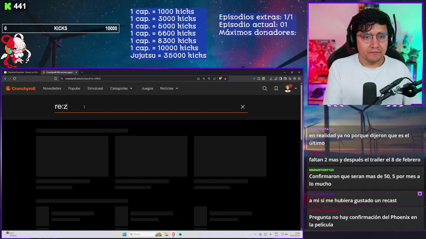Viewport: 426px width, 239px height.
Task: Switch to the Chadwick Boseman Google tab
Action: tap(21, 72)
